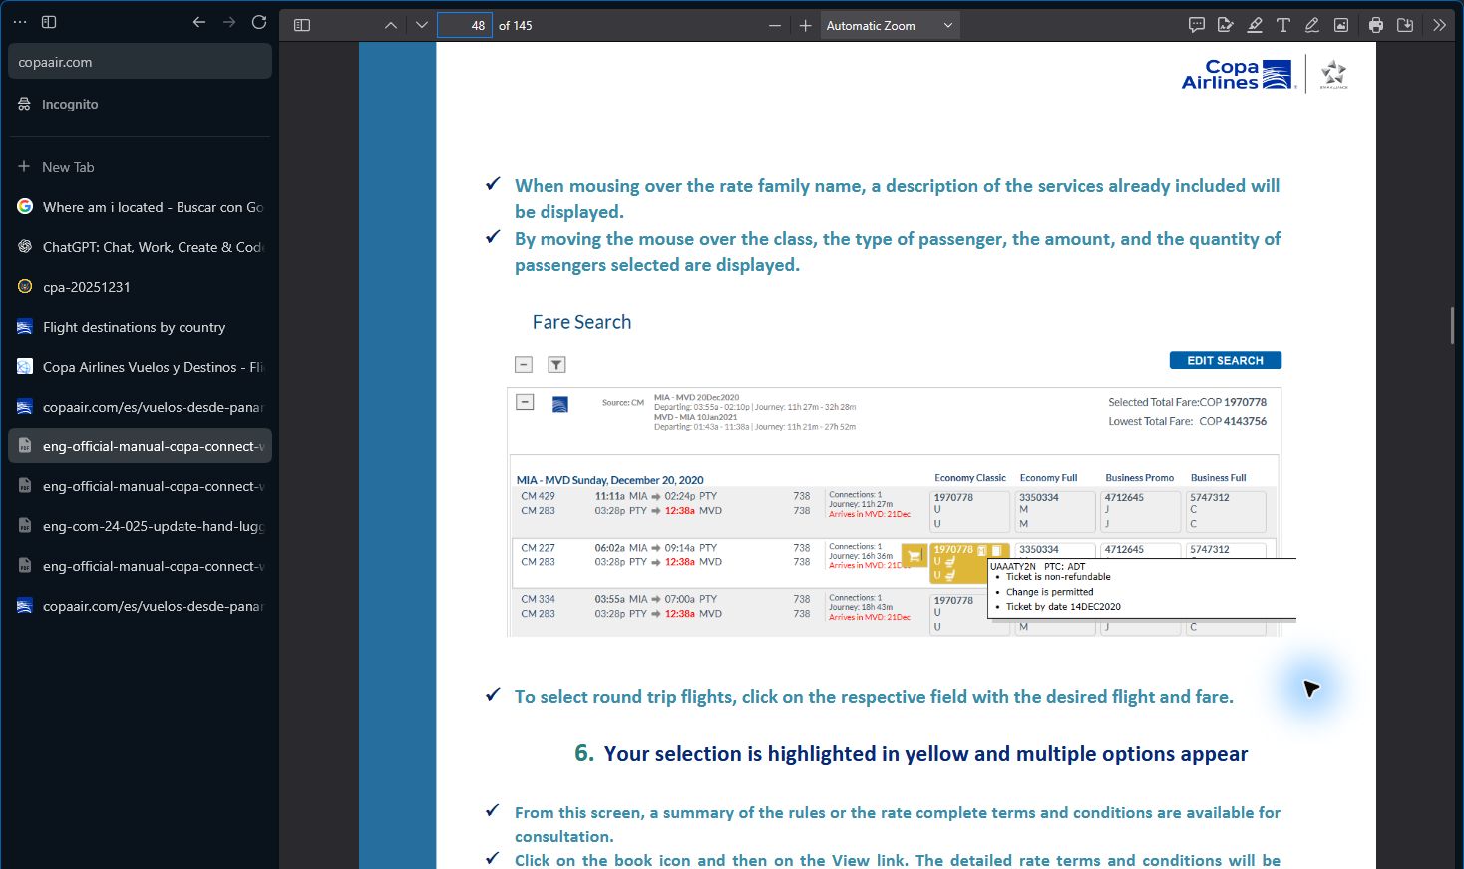The width and height of the screenshot is (1464, 869).
Task: Open a New Tab
Action: pyautogui.click(x=140, y=167)
